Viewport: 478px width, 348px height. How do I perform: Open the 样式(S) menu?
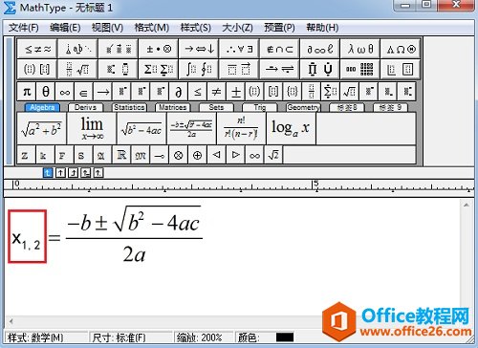(x=196, y=28)
